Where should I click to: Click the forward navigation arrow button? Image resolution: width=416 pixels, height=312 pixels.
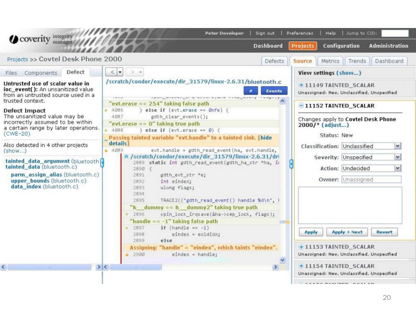click(x=133, y=72)
